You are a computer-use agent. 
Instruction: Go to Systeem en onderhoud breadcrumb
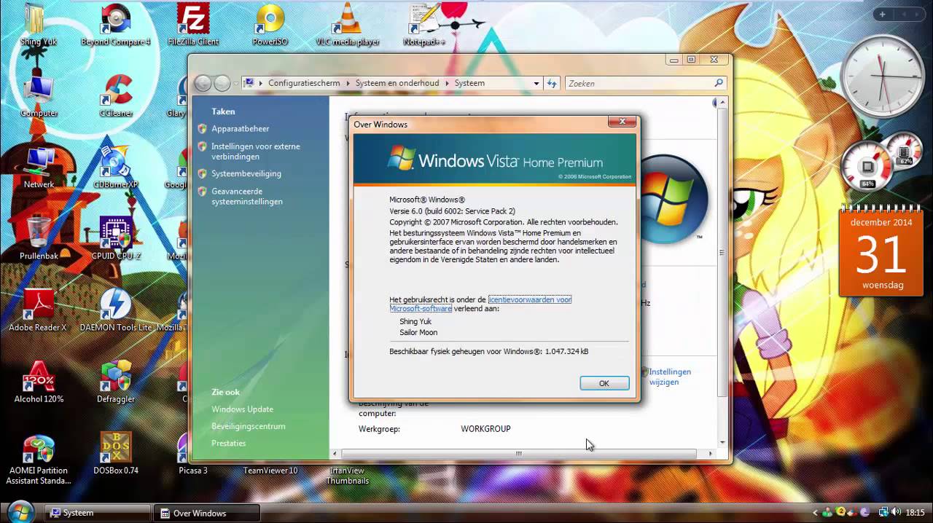click(397, 83)
